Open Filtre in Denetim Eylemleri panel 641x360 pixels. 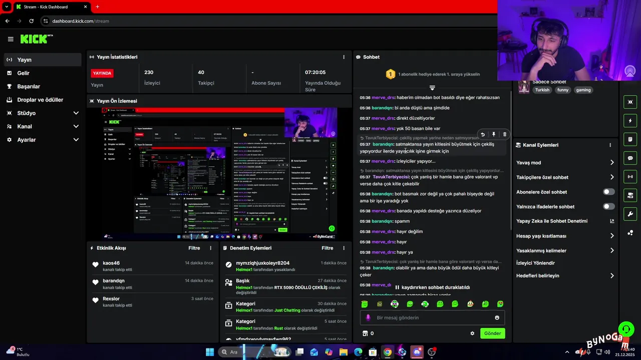[328, 248]
